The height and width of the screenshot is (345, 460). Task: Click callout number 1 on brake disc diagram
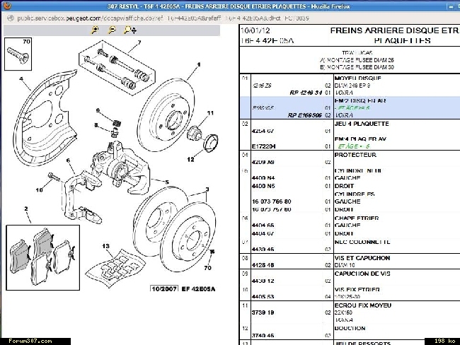199,64
